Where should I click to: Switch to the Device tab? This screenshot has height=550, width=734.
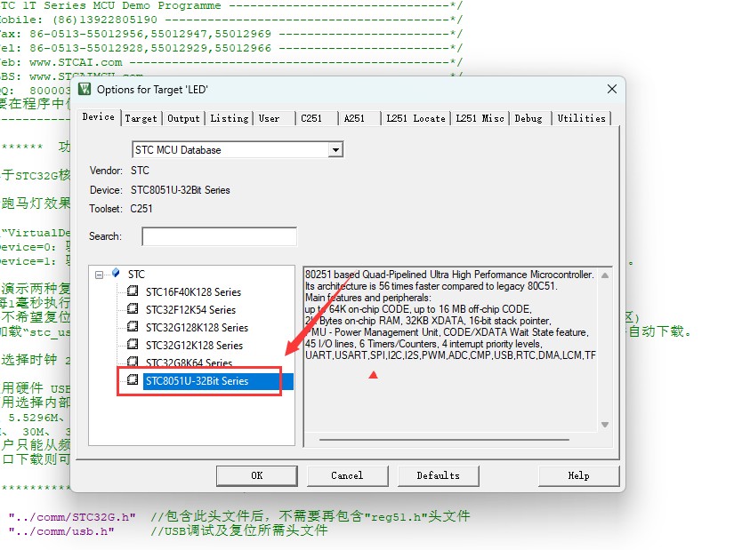(98, 117)
